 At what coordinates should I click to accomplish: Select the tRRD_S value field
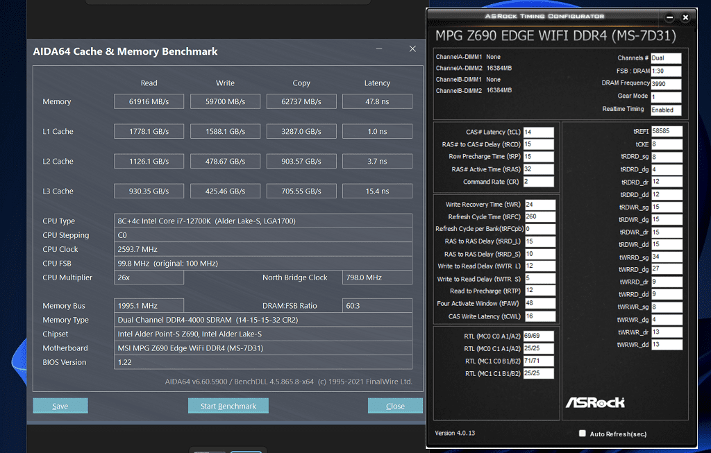tap(540, 254)
